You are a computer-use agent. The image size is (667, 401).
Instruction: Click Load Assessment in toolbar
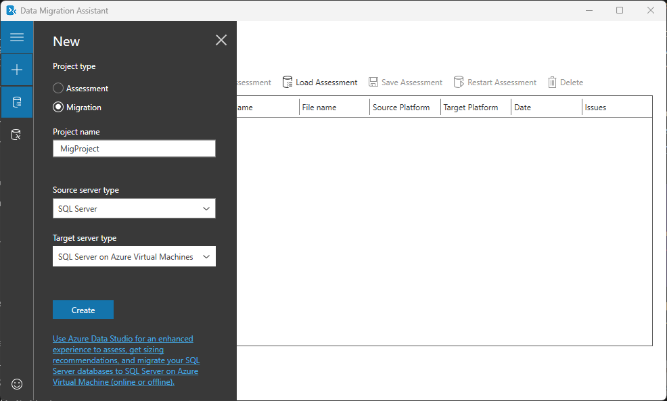tap(320, 82)
